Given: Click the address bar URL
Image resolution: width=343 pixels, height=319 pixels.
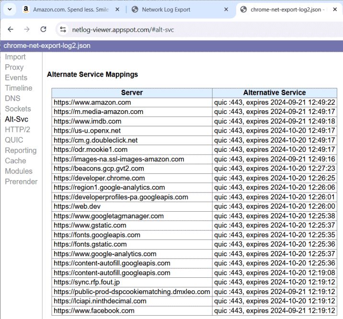Looking at the screenshot, I should pos(123,30).
